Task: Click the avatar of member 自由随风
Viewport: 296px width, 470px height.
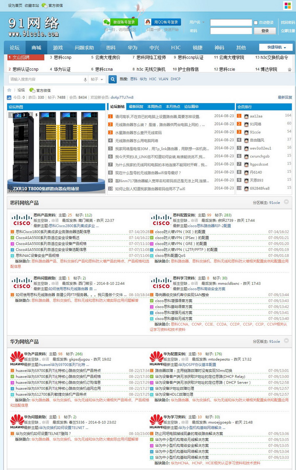Action: 246,140
